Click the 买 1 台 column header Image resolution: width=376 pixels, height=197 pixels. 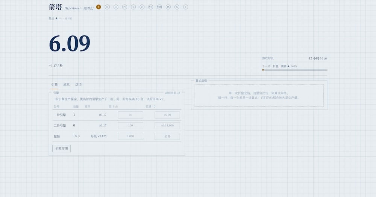[113, 107]
